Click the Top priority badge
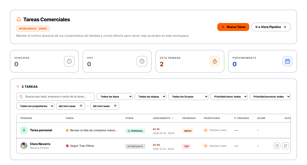The height and width of the screenshot is (165, 307). [x=186, y=146]
